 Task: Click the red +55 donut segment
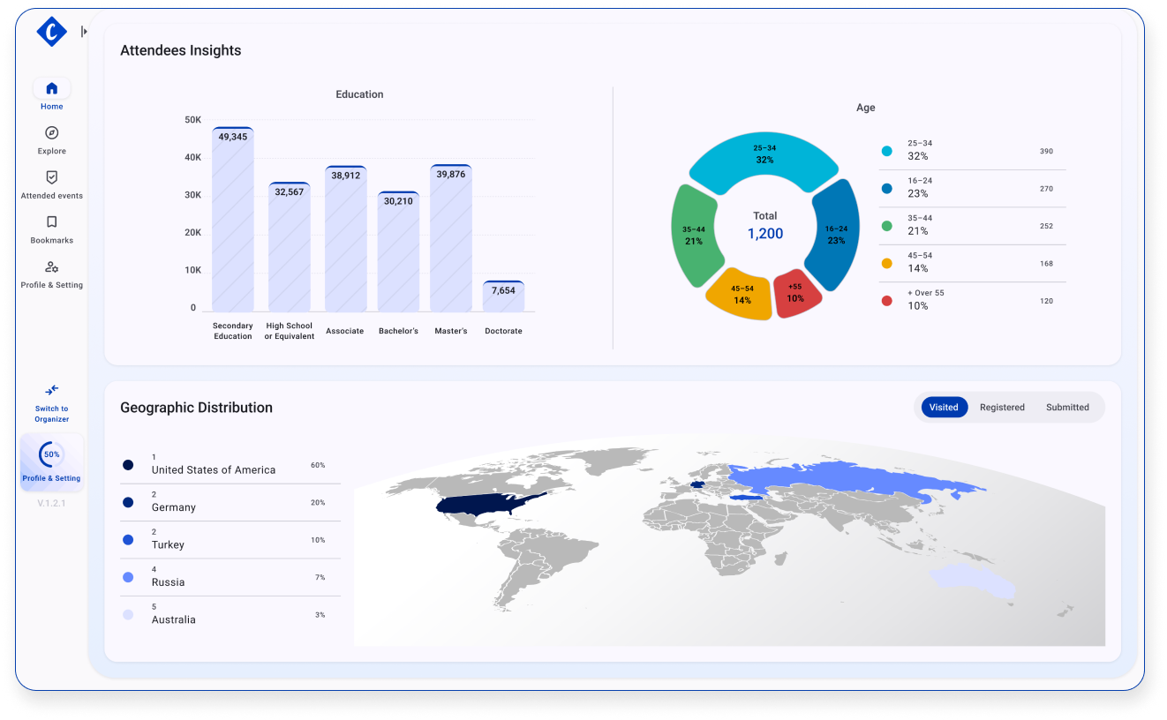coord(796,293)
